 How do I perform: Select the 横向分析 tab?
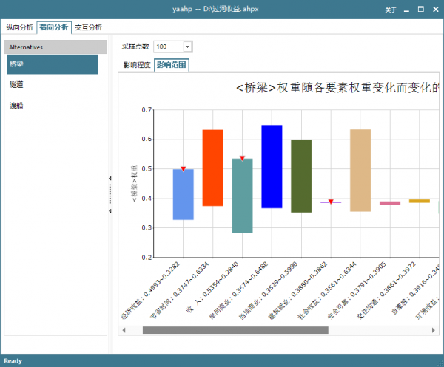54,27
